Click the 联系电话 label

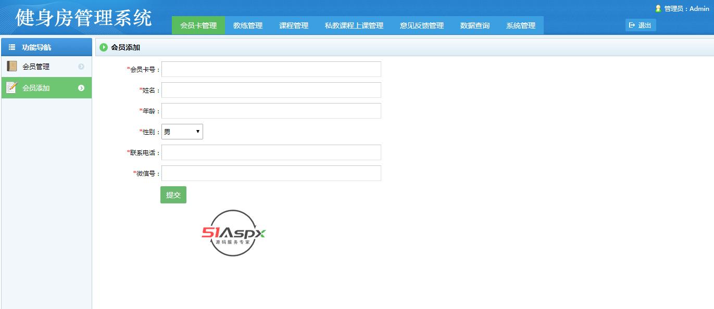[144, 152]
